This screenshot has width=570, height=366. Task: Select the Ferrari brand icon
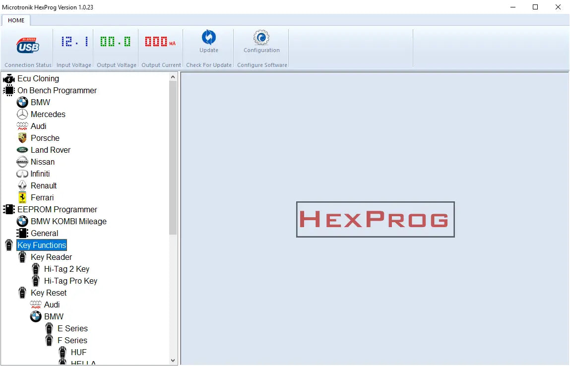point(23,197)
